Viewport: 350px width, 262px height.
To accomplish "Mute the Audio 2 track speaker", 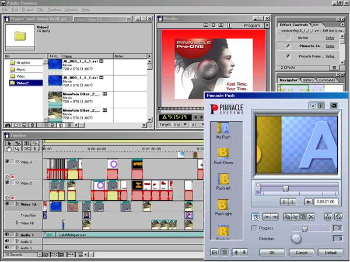I will 7,241.
